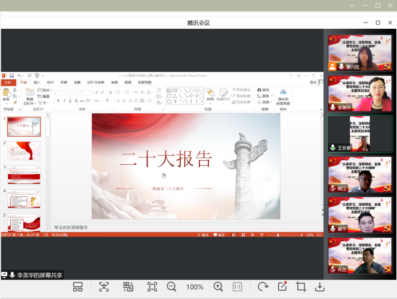Click the status bar zoom slider handle
The height and width of the screenshot is (299, 397).
[x=278, y=235]
